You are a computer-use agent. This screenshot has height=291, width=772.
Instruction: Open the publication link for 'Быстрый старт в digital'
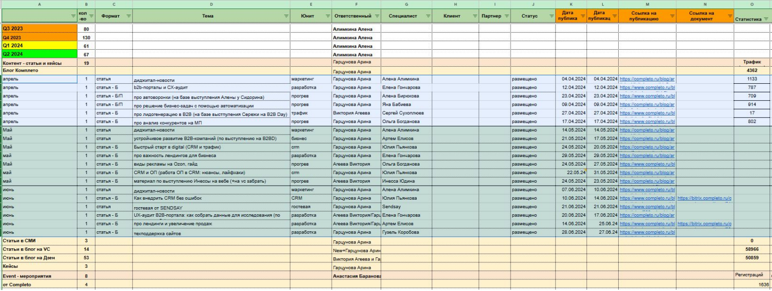[x=647, y=148]
